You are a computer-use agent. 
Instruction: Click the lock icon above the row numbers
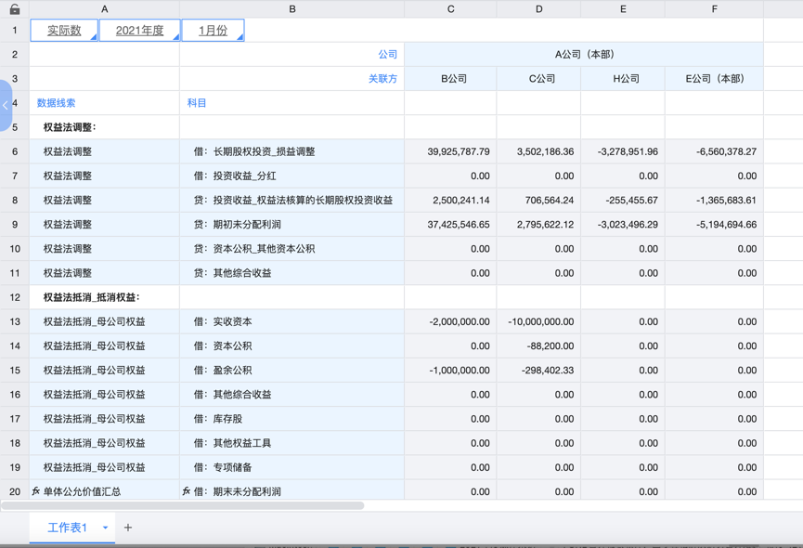point(15,8)
